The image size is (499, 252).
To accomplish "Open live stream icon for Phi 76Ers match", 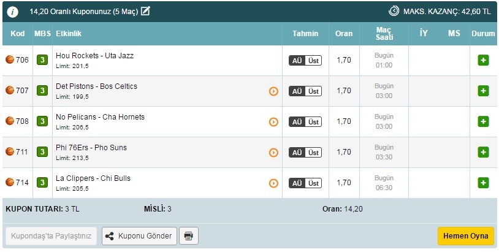I will tap(273, 153).
